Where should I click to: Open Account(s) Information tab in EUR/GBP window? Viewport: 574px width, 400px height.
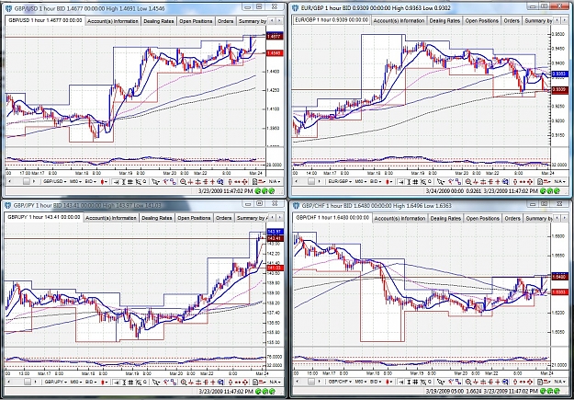[399, 21]
